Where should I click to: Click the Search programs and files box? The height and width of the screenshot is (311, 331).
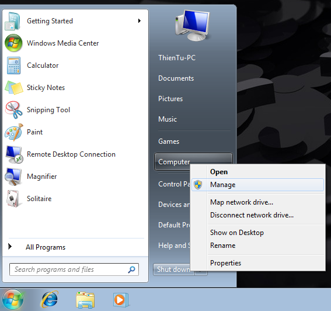pos(74,269)
